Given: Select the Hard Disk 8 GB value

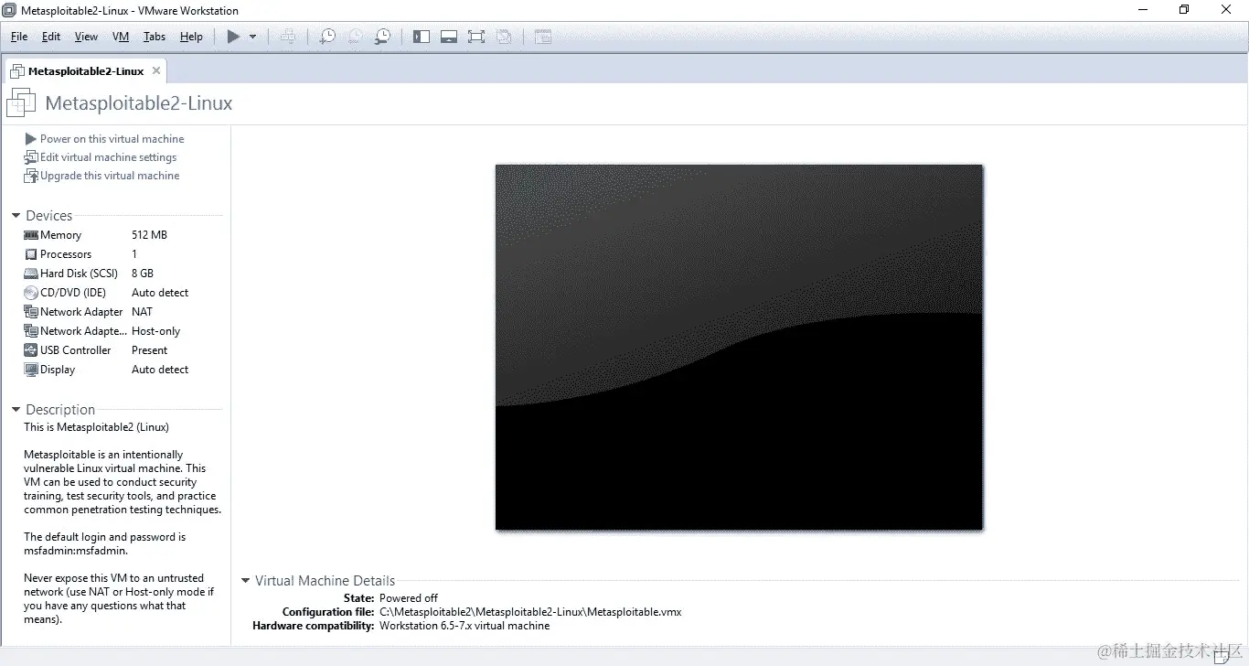Looking at the screenshot, I should click(143, 274).
